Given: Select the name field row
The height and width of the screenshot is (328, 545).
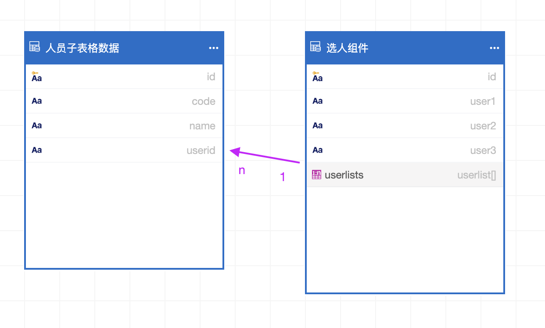Looking at the screenshot, I should [124, 126].
